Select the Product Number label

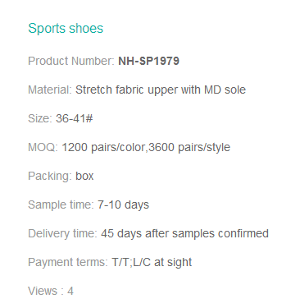click(x=71, y=61)
